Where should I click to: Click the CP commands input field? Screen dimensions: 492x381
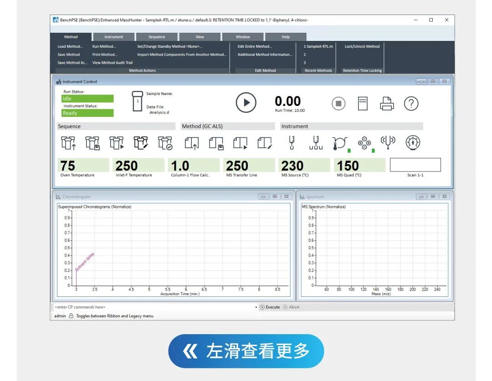[x=153, y=307]
